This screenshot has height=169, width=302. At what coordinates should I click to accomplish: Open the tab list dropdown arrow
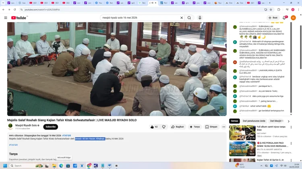[3, 3]
